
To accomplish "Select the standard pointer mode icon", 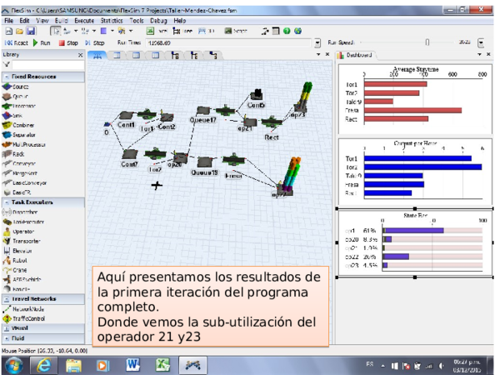I will [x=56, y=31].
